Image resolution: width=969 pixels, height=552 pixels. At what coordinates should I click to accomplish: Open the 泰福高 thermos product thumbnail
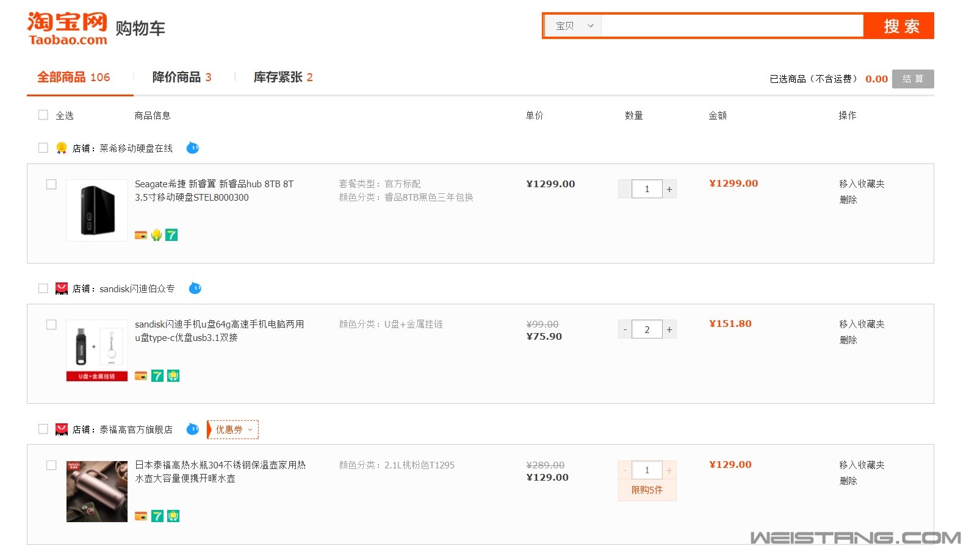[97, 492]
